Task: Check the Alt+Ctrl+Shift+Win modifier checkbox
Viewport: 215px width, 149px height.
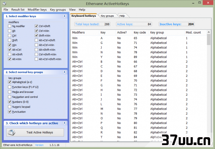Action: [x=36, y=59]
